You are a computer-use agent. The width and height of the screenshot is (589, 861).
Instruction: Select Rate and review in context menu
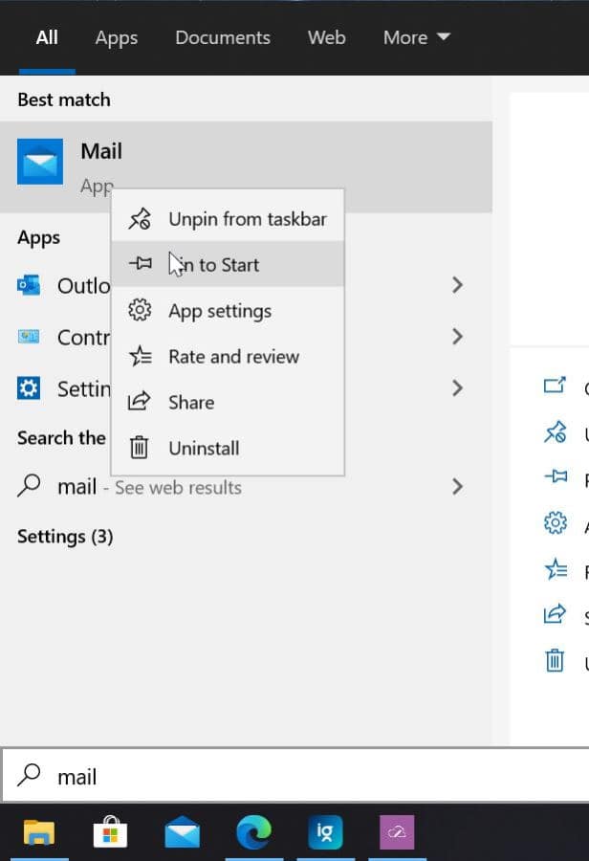coord(228,357)
